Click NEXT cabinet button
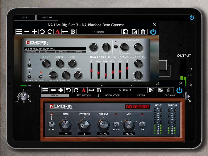This screenshot has width=208, height=156. pos(47,52)
